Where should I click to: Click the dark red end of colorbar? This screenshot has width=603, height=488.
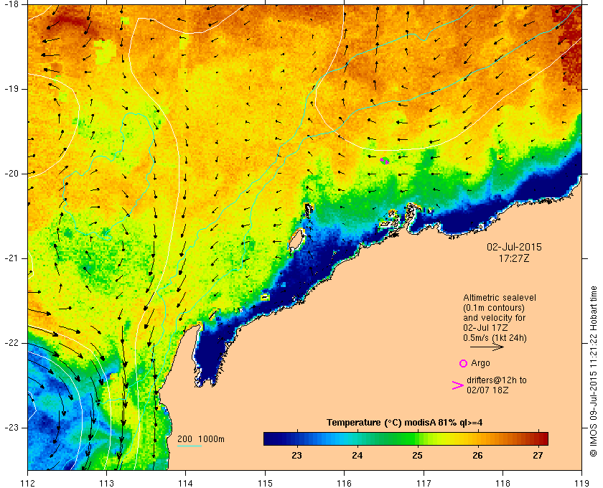[542, 438]
